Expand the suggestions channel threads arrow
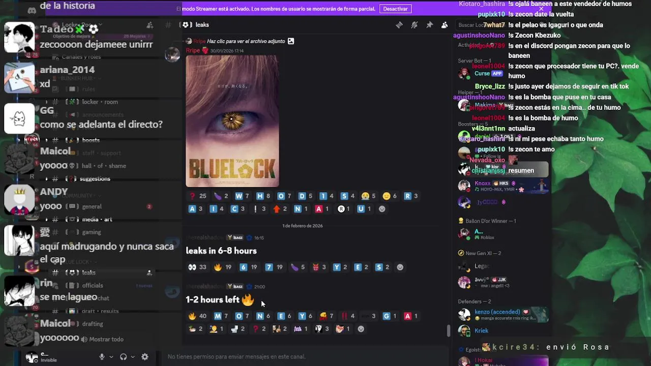The height and width of the screenshot is (366, 651). click(x=47, y=179)
